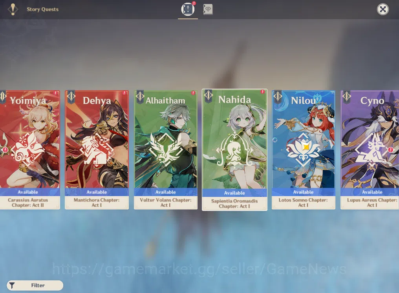Click the Nilou name heading
Image resolution: width=399 pixels, height=293 pixels.
[x=303, y=101]
